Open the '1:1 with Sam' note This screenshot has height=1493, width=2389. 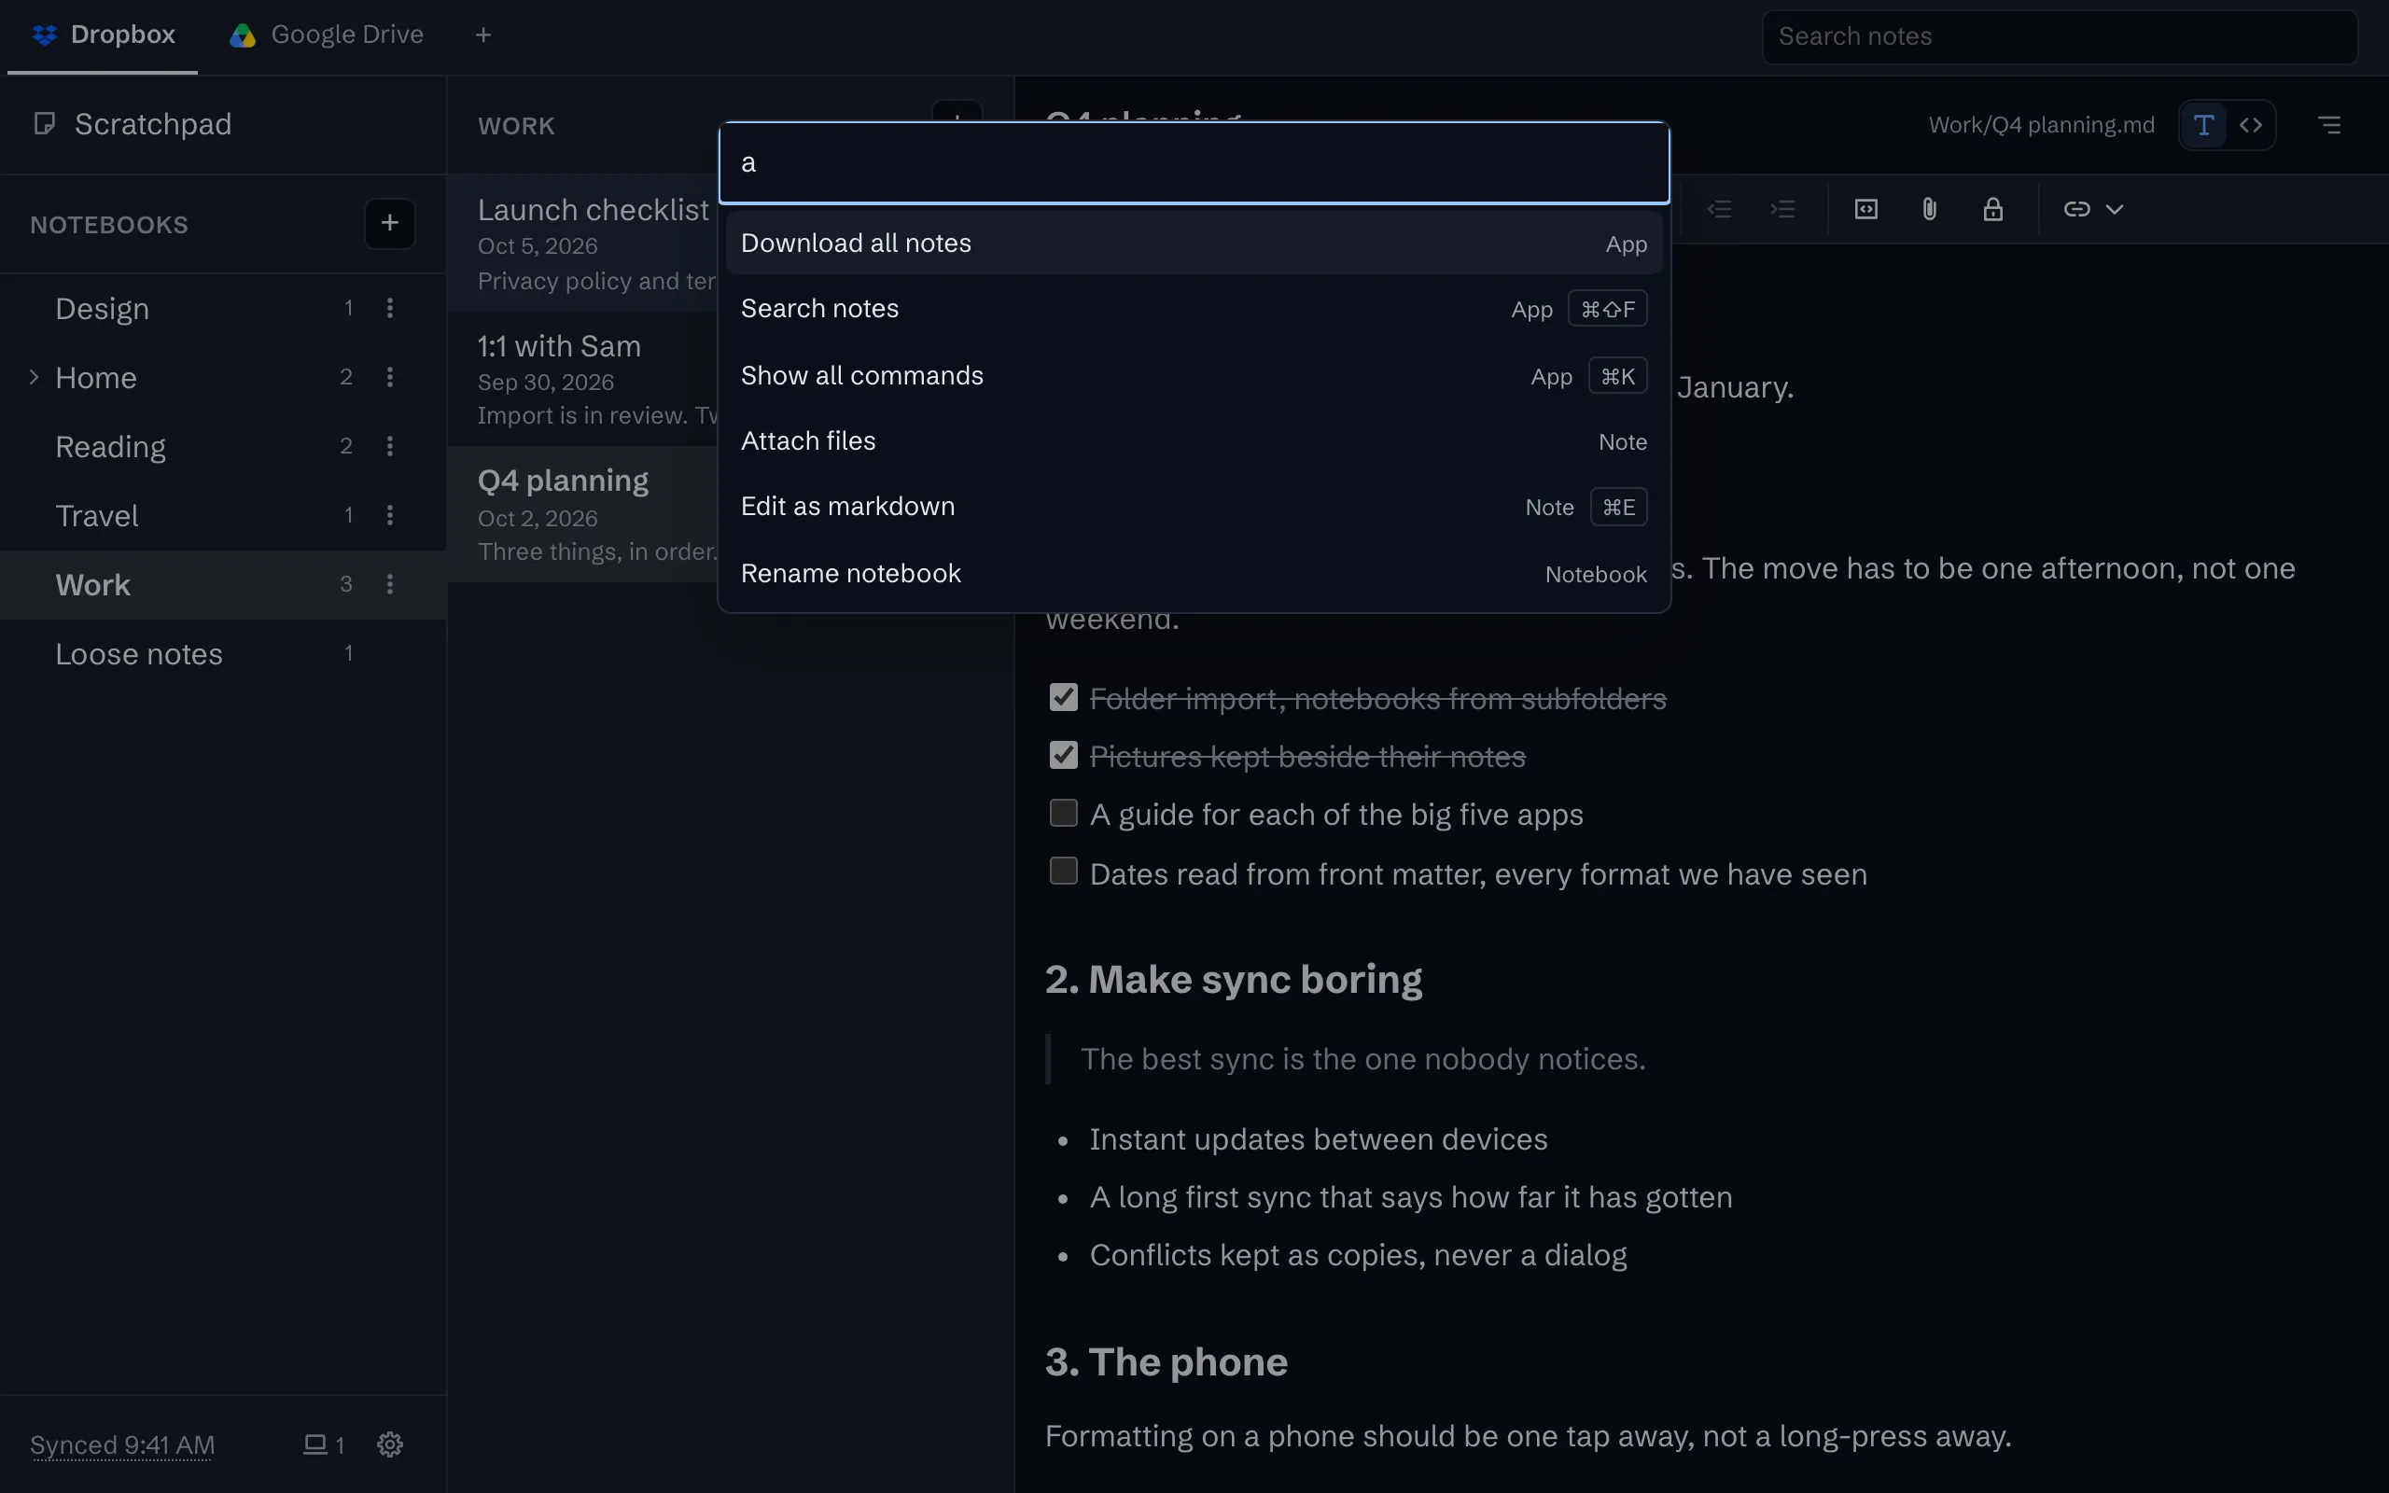[x=583, y=379]
